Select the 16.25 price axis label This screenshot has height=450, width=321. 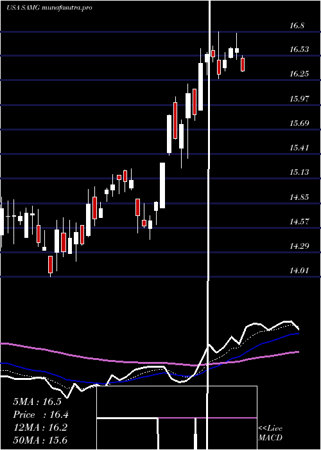pyautogui.click(x=299, y=74)
